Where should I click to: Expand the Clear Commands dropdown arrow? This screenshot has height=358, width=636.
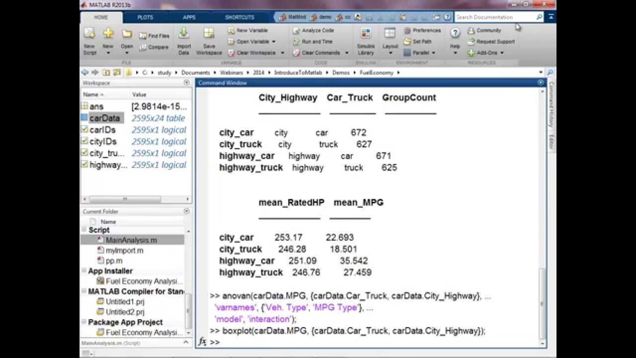[x=346, y=53]
